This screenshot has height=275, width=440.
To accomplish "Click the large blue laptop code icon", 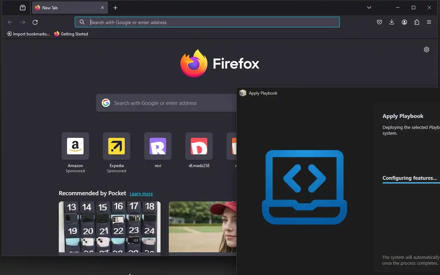I will 305,187.
